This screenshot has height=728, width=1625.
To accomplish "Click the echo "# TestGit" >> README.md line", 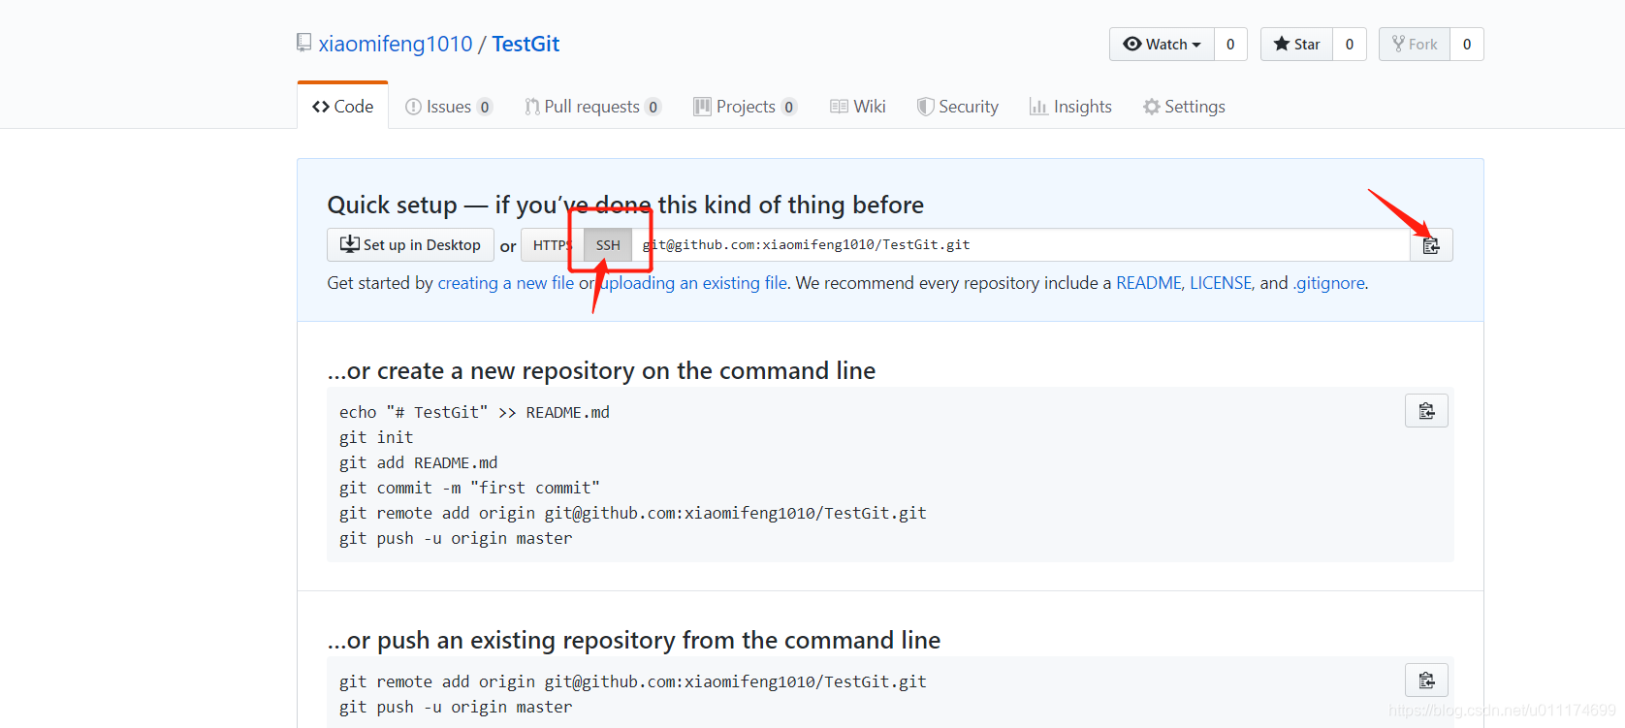I will pos(474,412).
